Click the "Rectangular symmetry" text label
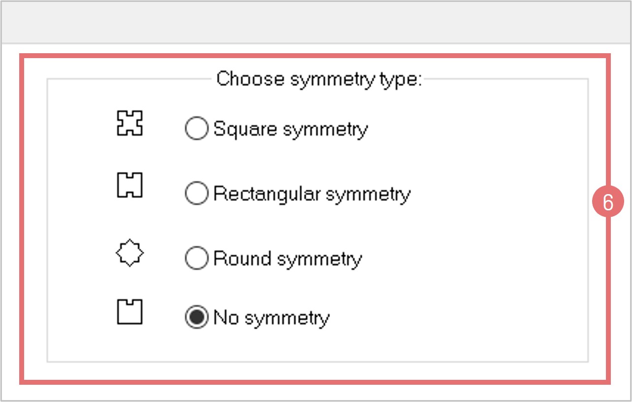Screen dimensions: 632x402 tap(312, 194)
